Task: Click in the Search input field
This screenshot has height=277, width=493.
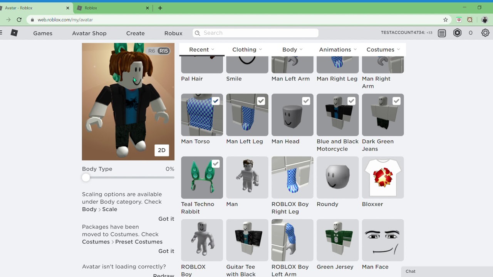Action: (x=255, y=33)
